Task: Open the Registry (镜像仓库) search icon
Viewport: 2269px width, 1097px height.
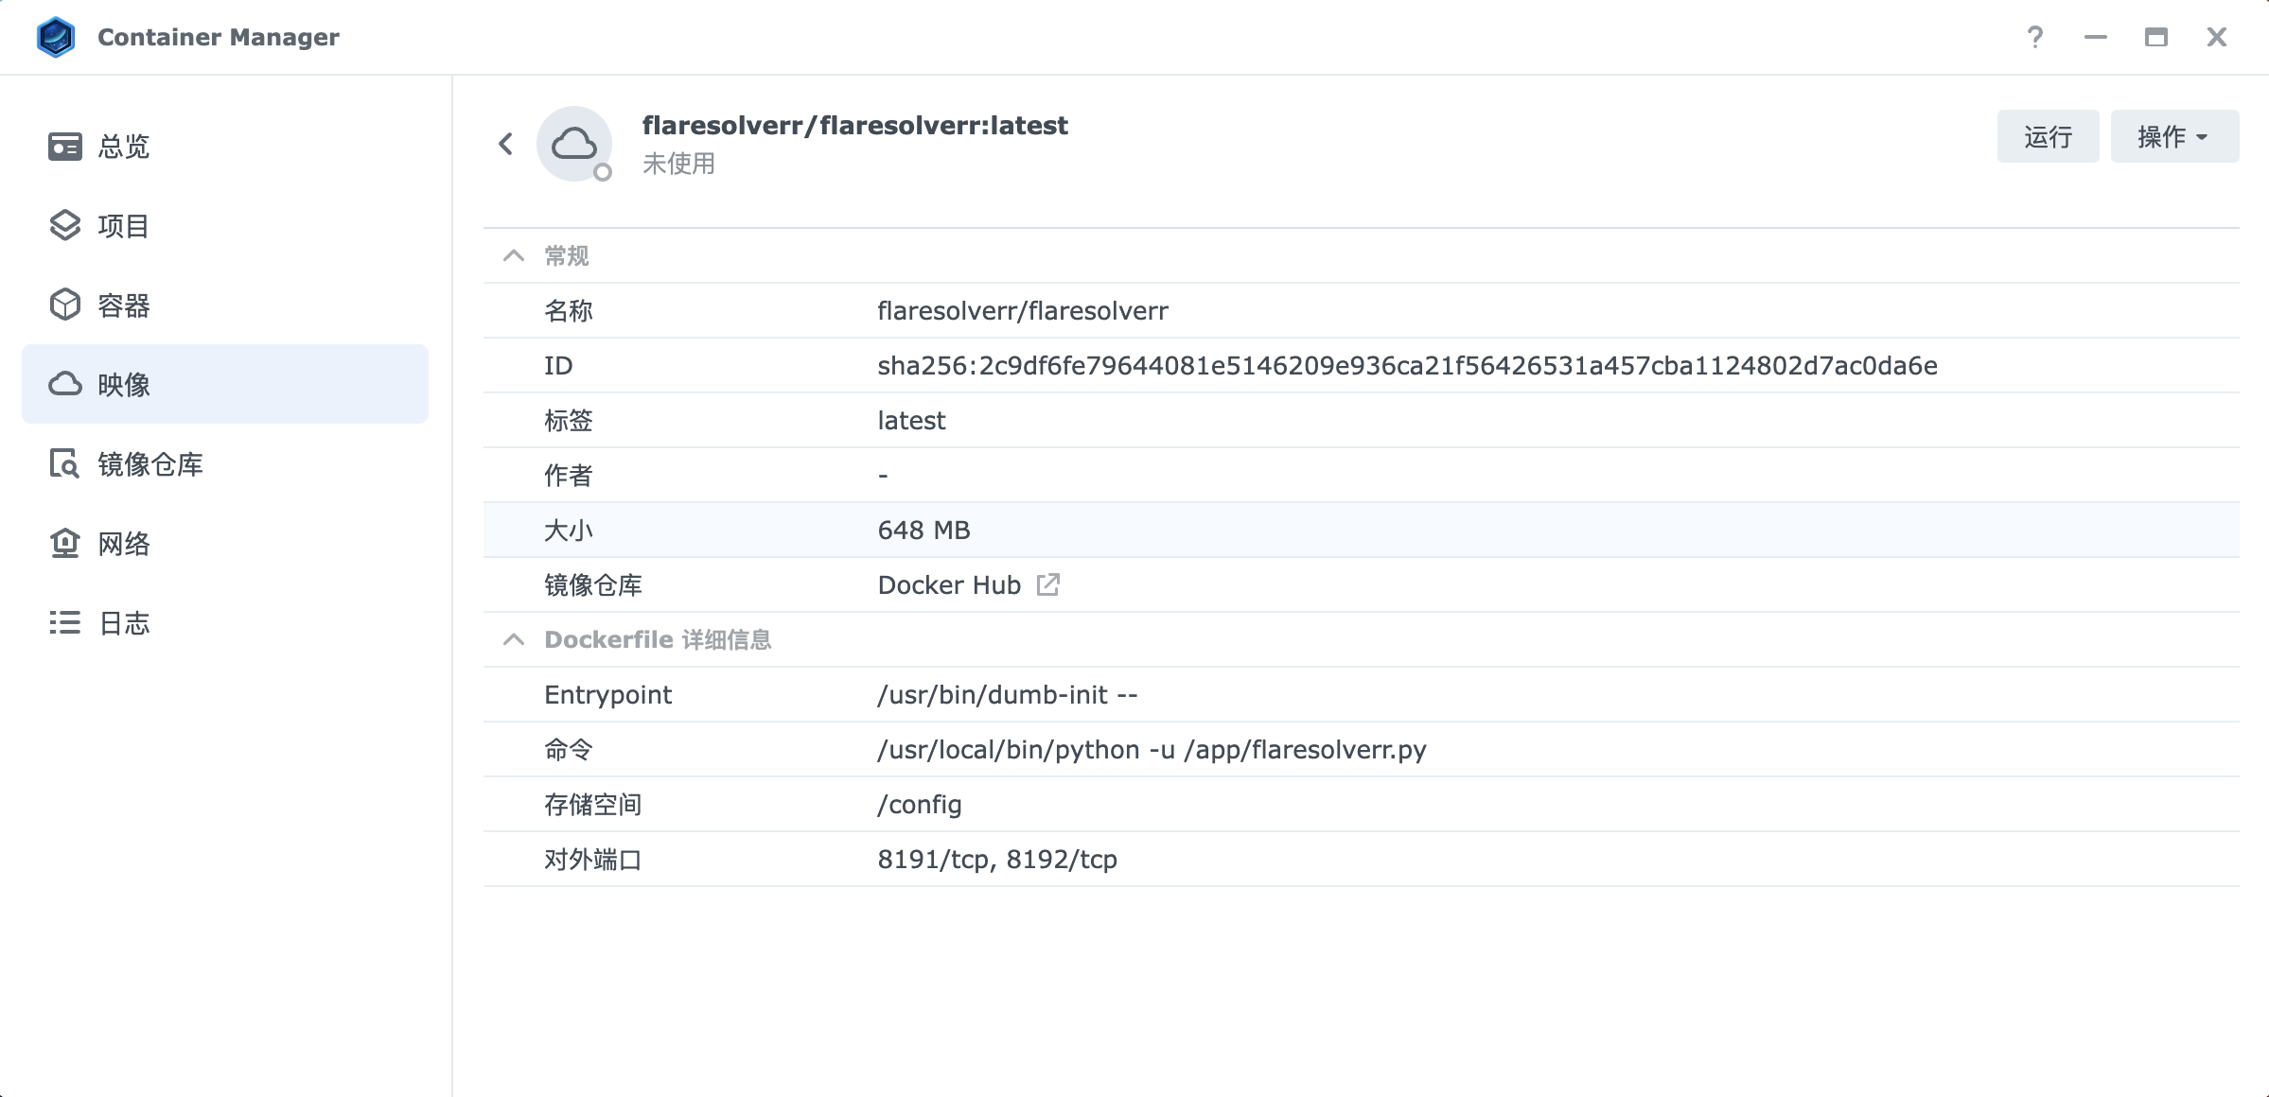Action: (x=64, y=464)
